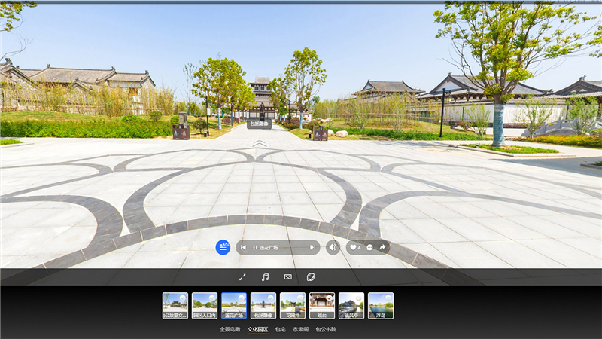The height and width of the screenshot is (339, 602).
Task: Share the panorama with the arrow icon
Action: click(382, 247)
